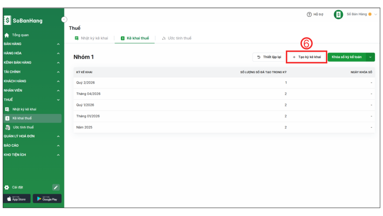The height and width of the screenshot is (216, 383).
Task: Open Cài đặt gear settings
Action: pos(7,187)
